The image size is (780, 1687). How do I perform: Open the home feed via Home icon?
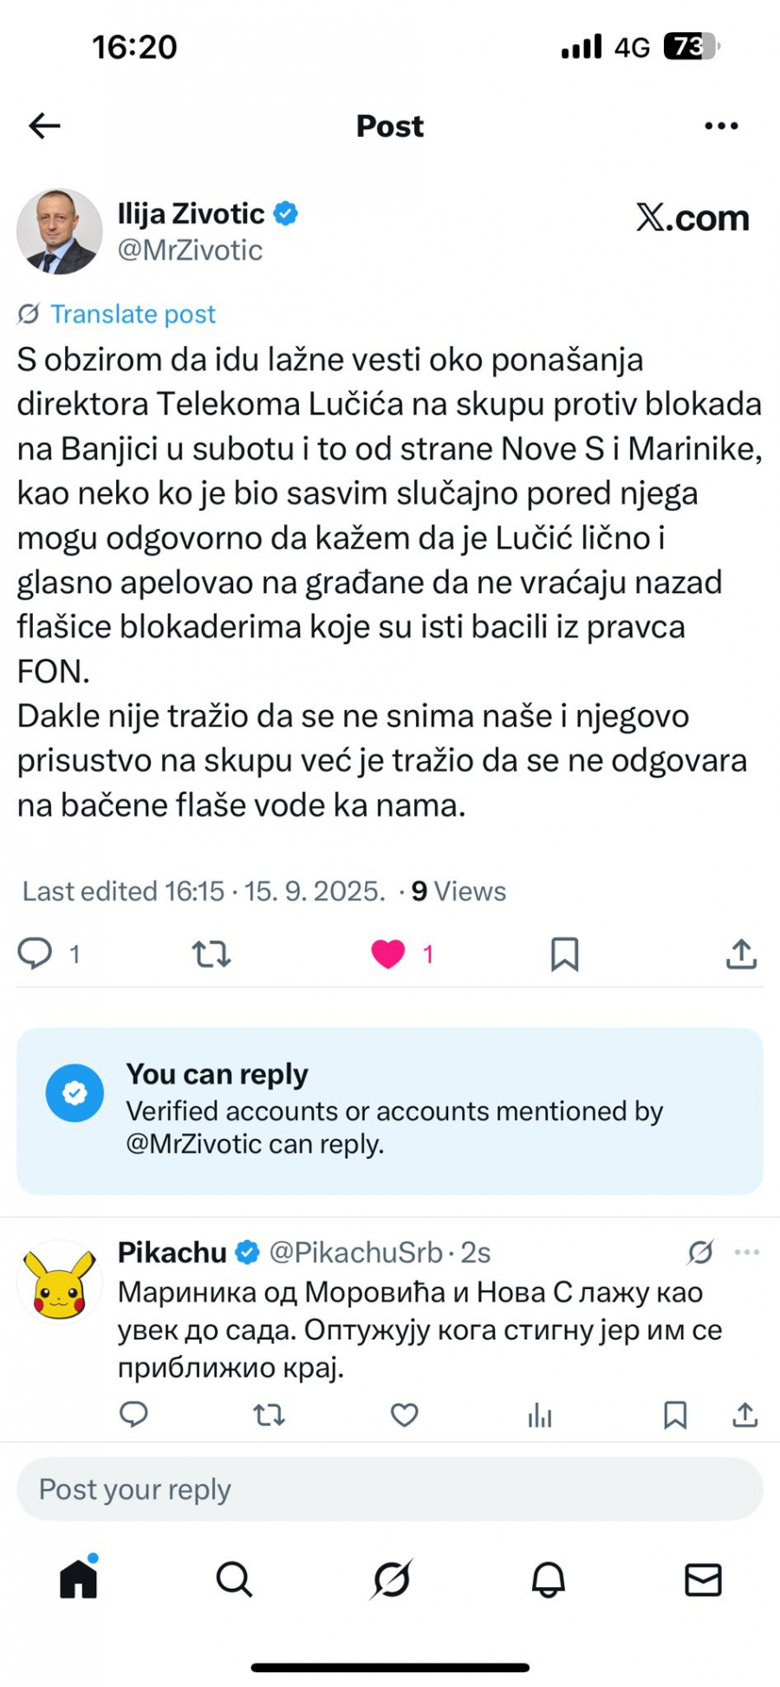pyautogui.click(x=78, y=1580)
